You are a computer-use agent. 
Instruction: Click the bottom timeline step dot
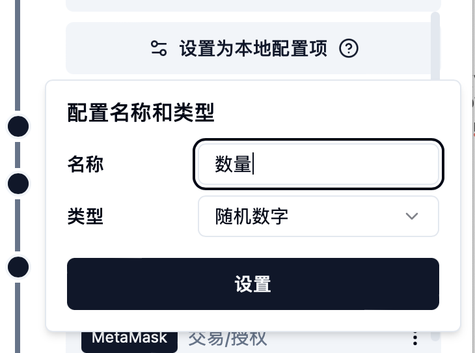tap(18, 266)
